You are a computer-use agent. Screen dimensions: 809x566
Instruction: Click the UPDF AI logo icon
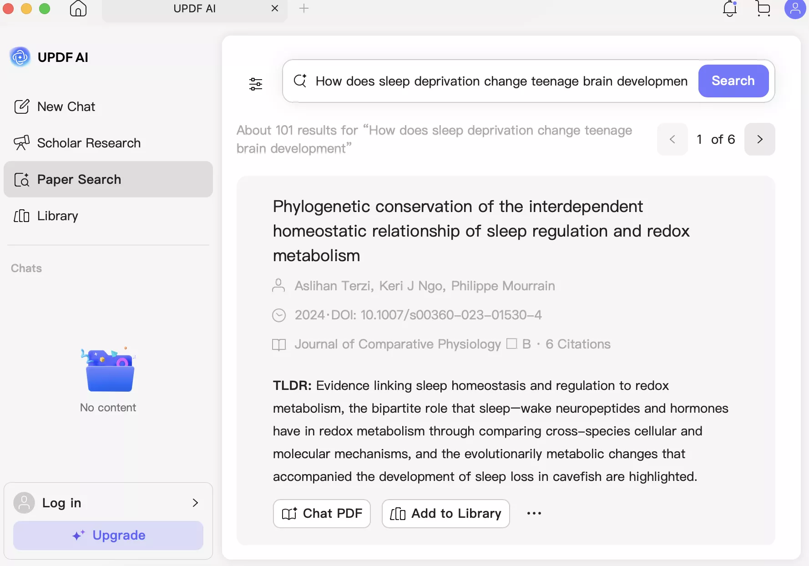tap(20, 57)
